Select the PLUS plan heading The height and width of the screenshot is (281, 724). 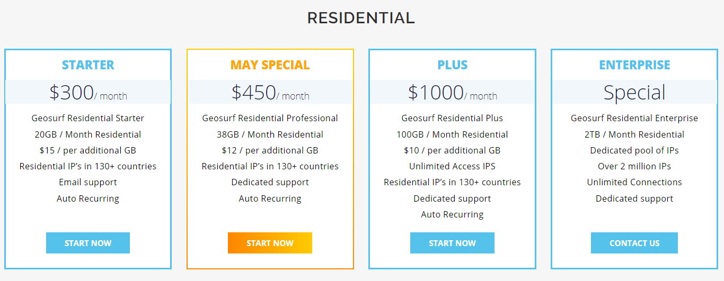[x=452, y=65]
